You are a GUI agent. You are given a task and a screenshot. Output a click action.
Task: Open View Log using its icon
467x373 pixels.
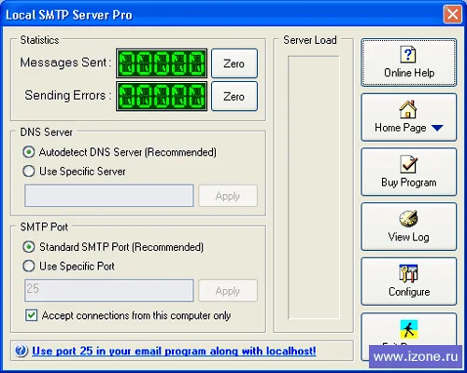click(408, 219)
